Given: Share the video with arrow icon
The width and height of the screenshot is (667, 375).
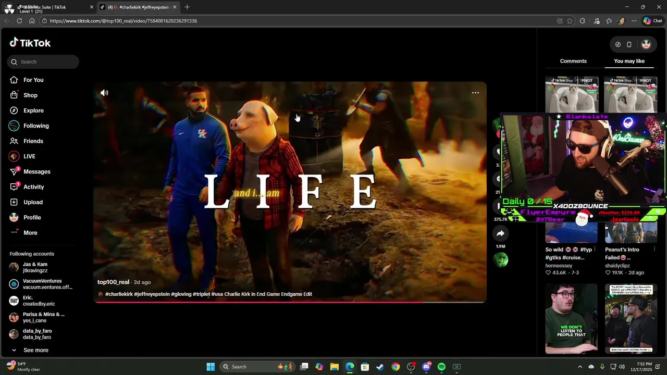Looking at the screenshot, I should click(x=500, y=233).
